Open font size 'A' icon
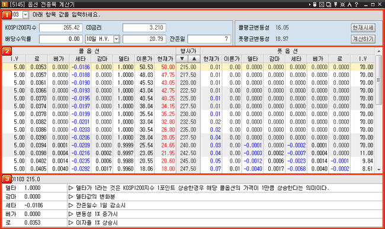The width and height of the screenshot is (385, 229). pyautogui.click(x=349, y=4)
